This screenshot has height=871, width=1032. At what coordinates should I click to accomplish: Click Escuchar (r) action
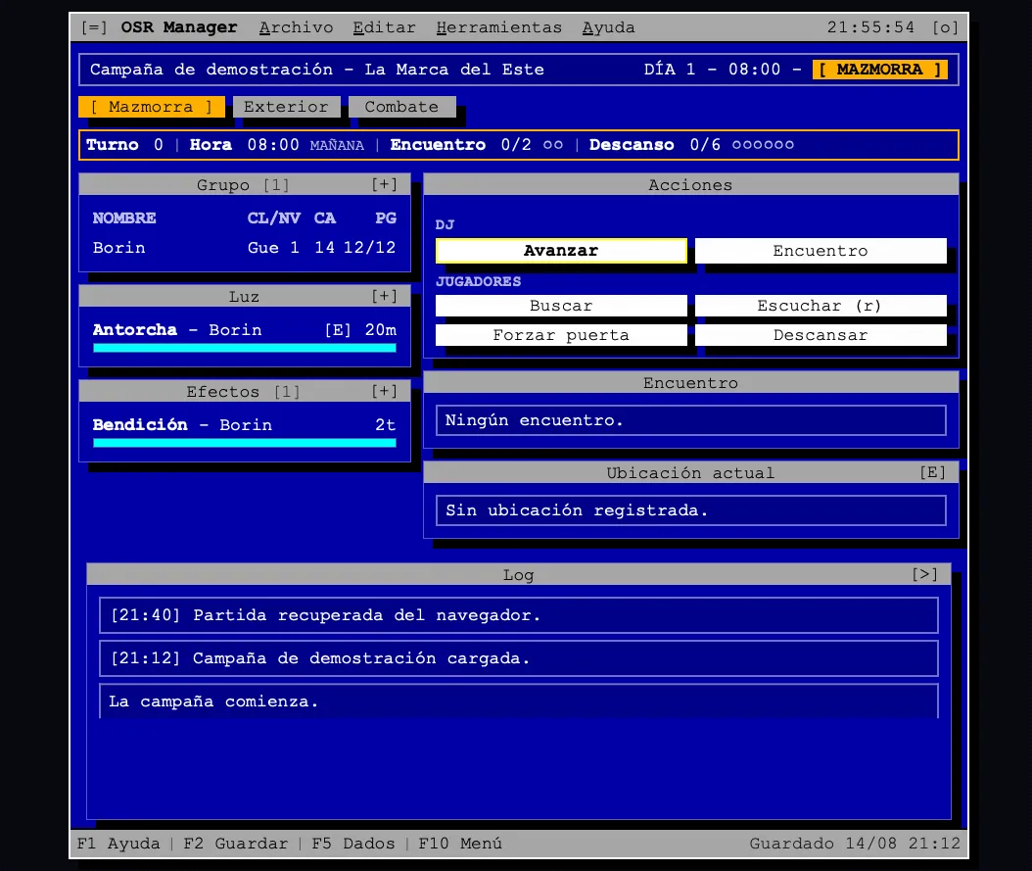tap(821, 306)
